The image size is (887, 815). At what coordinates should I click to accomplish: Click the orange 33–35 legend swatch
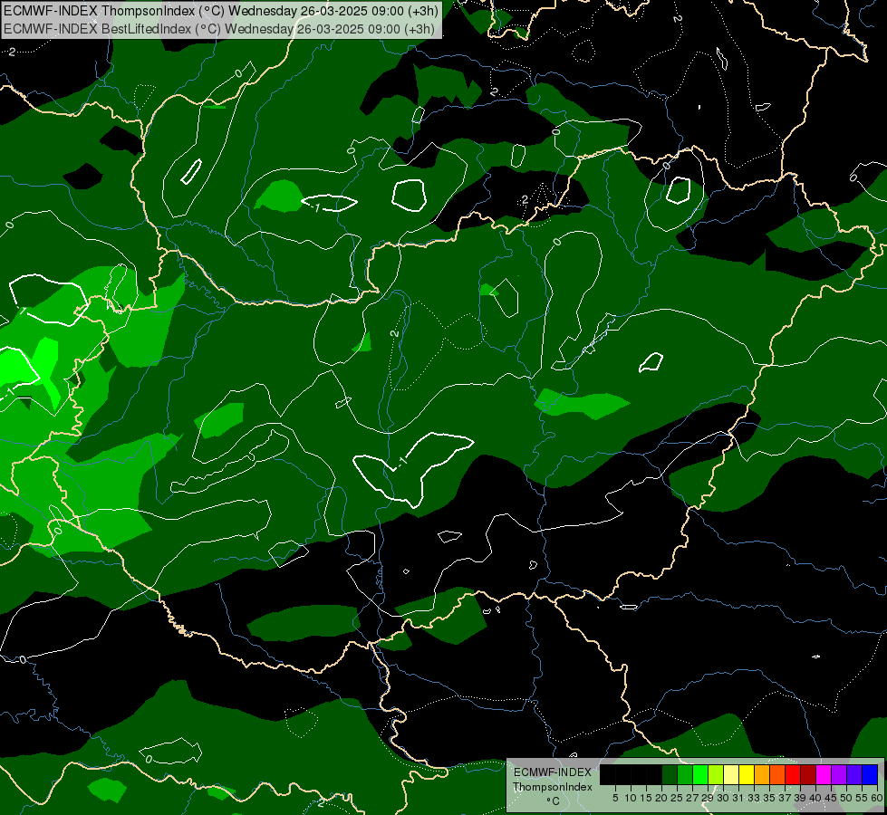coord(762,774)
